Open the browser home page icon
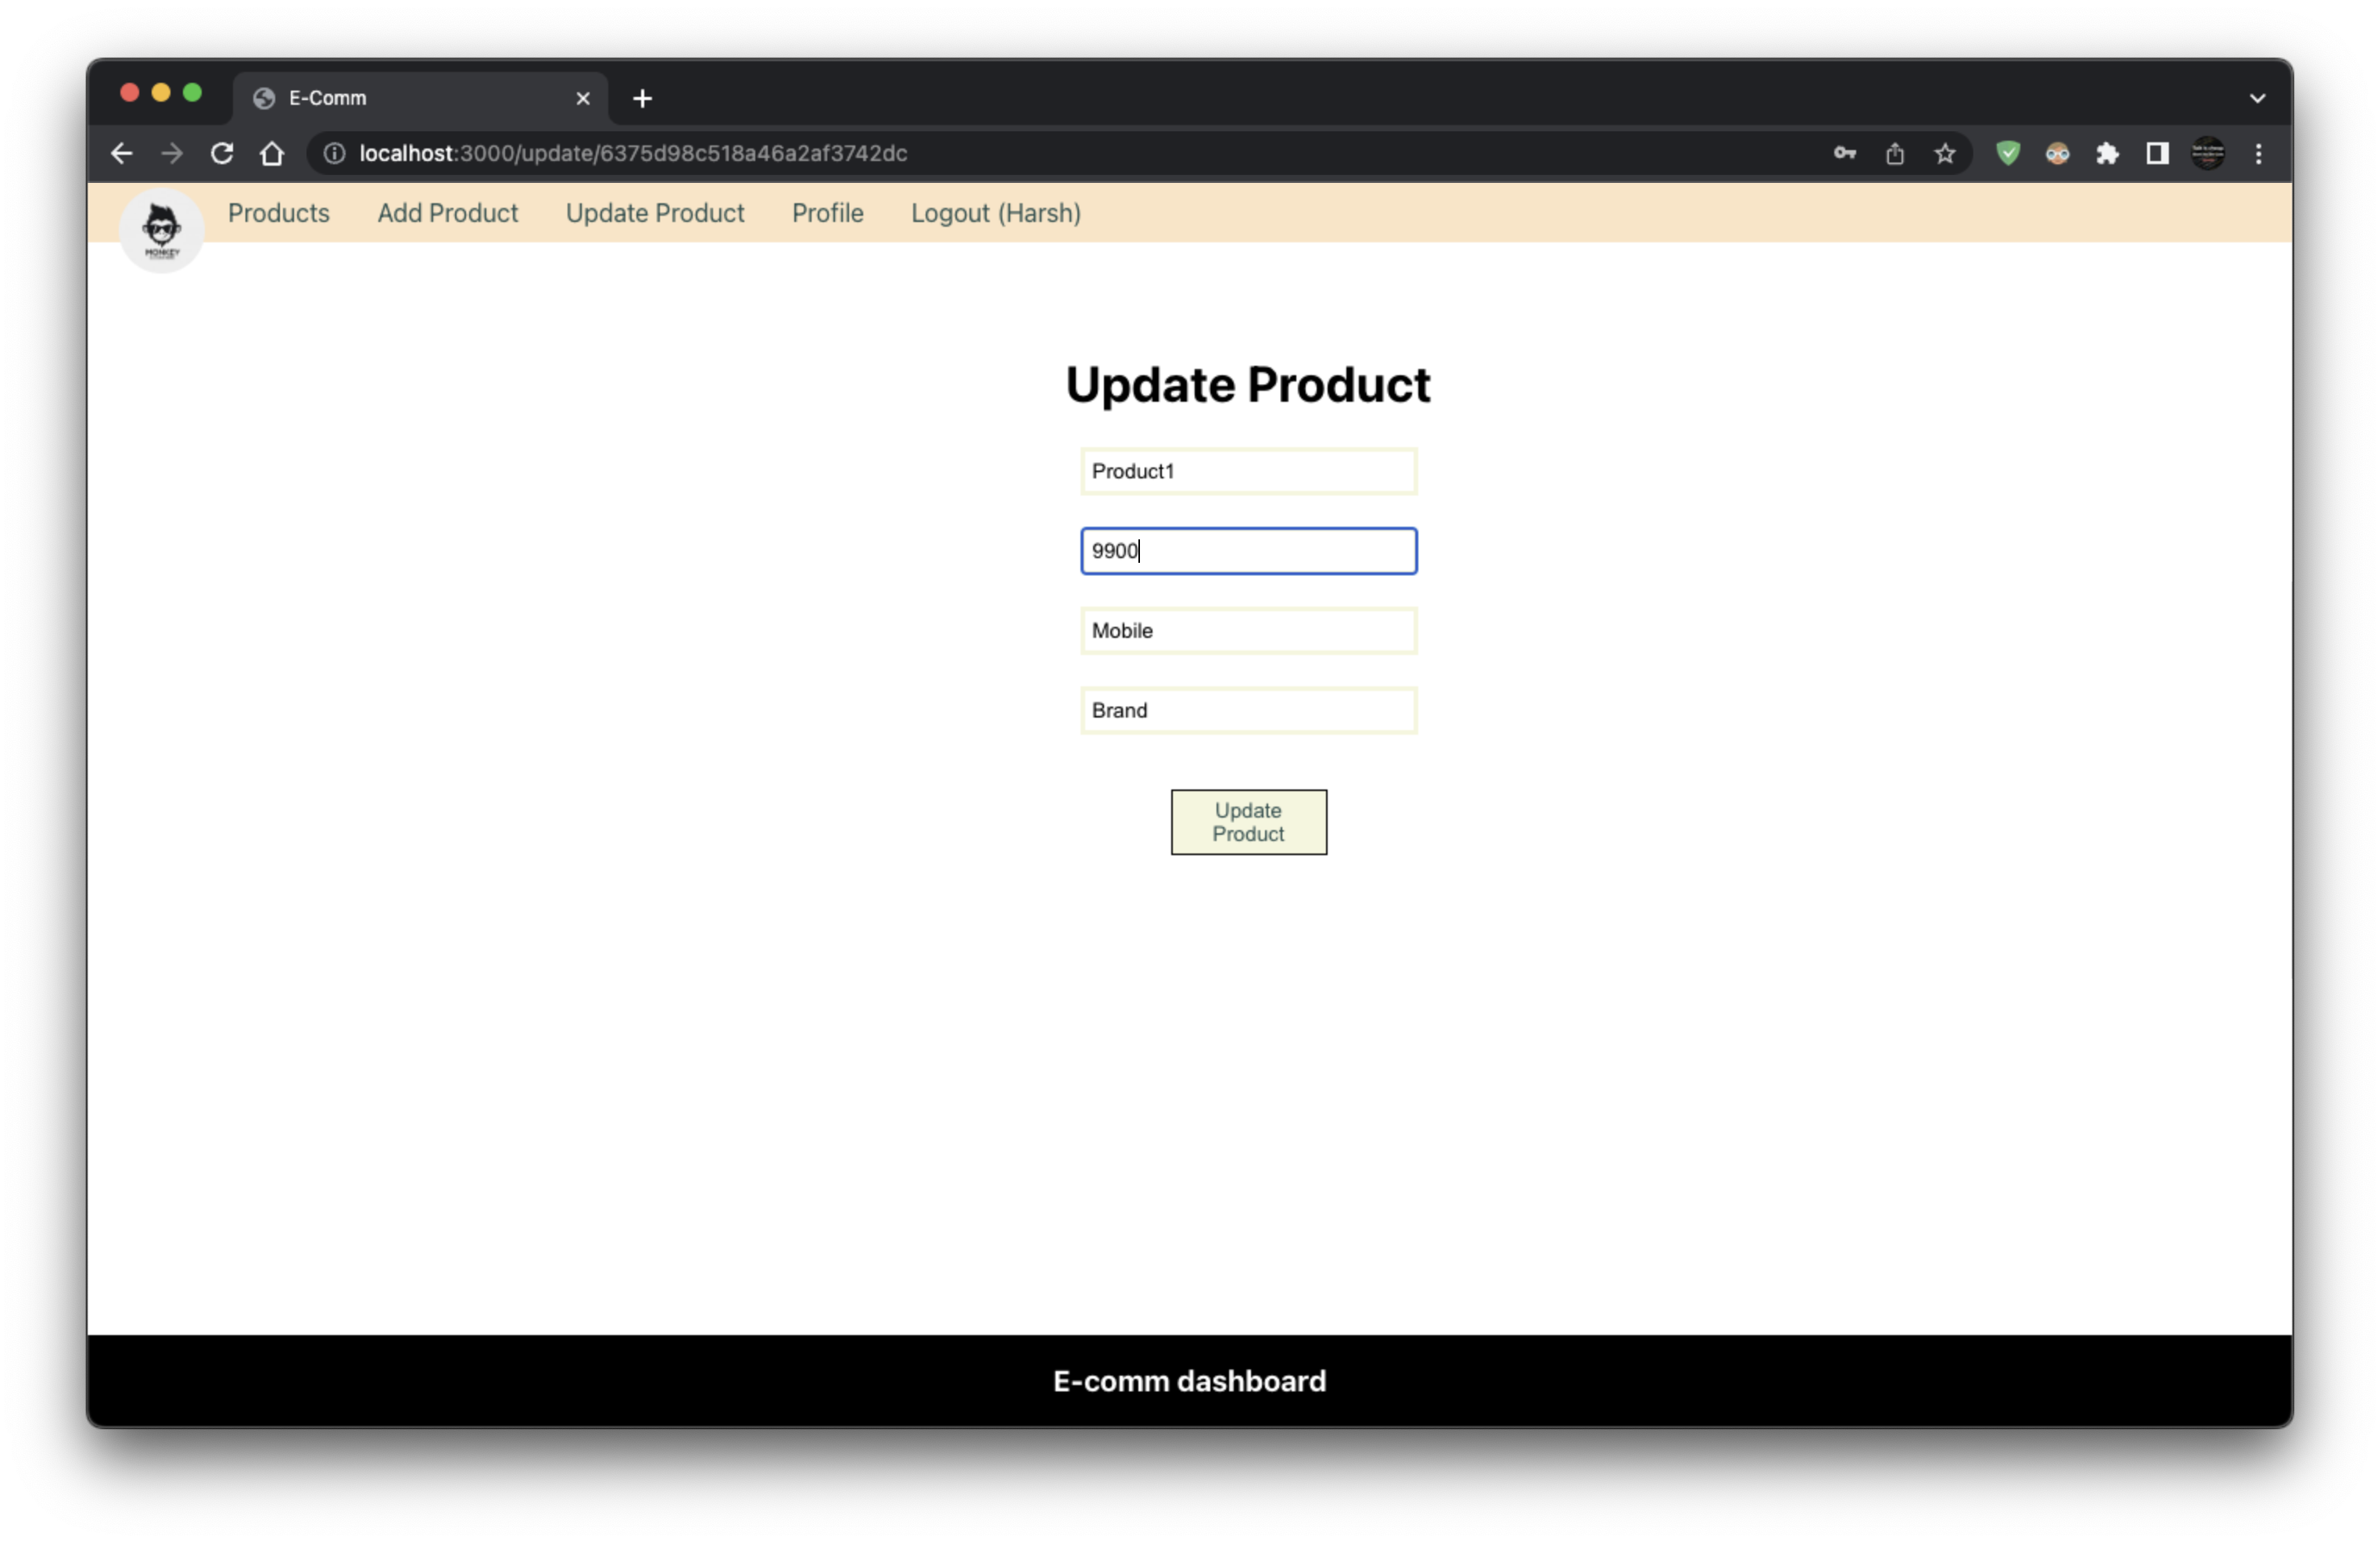 pyautogui.click(x=272, y=153)
